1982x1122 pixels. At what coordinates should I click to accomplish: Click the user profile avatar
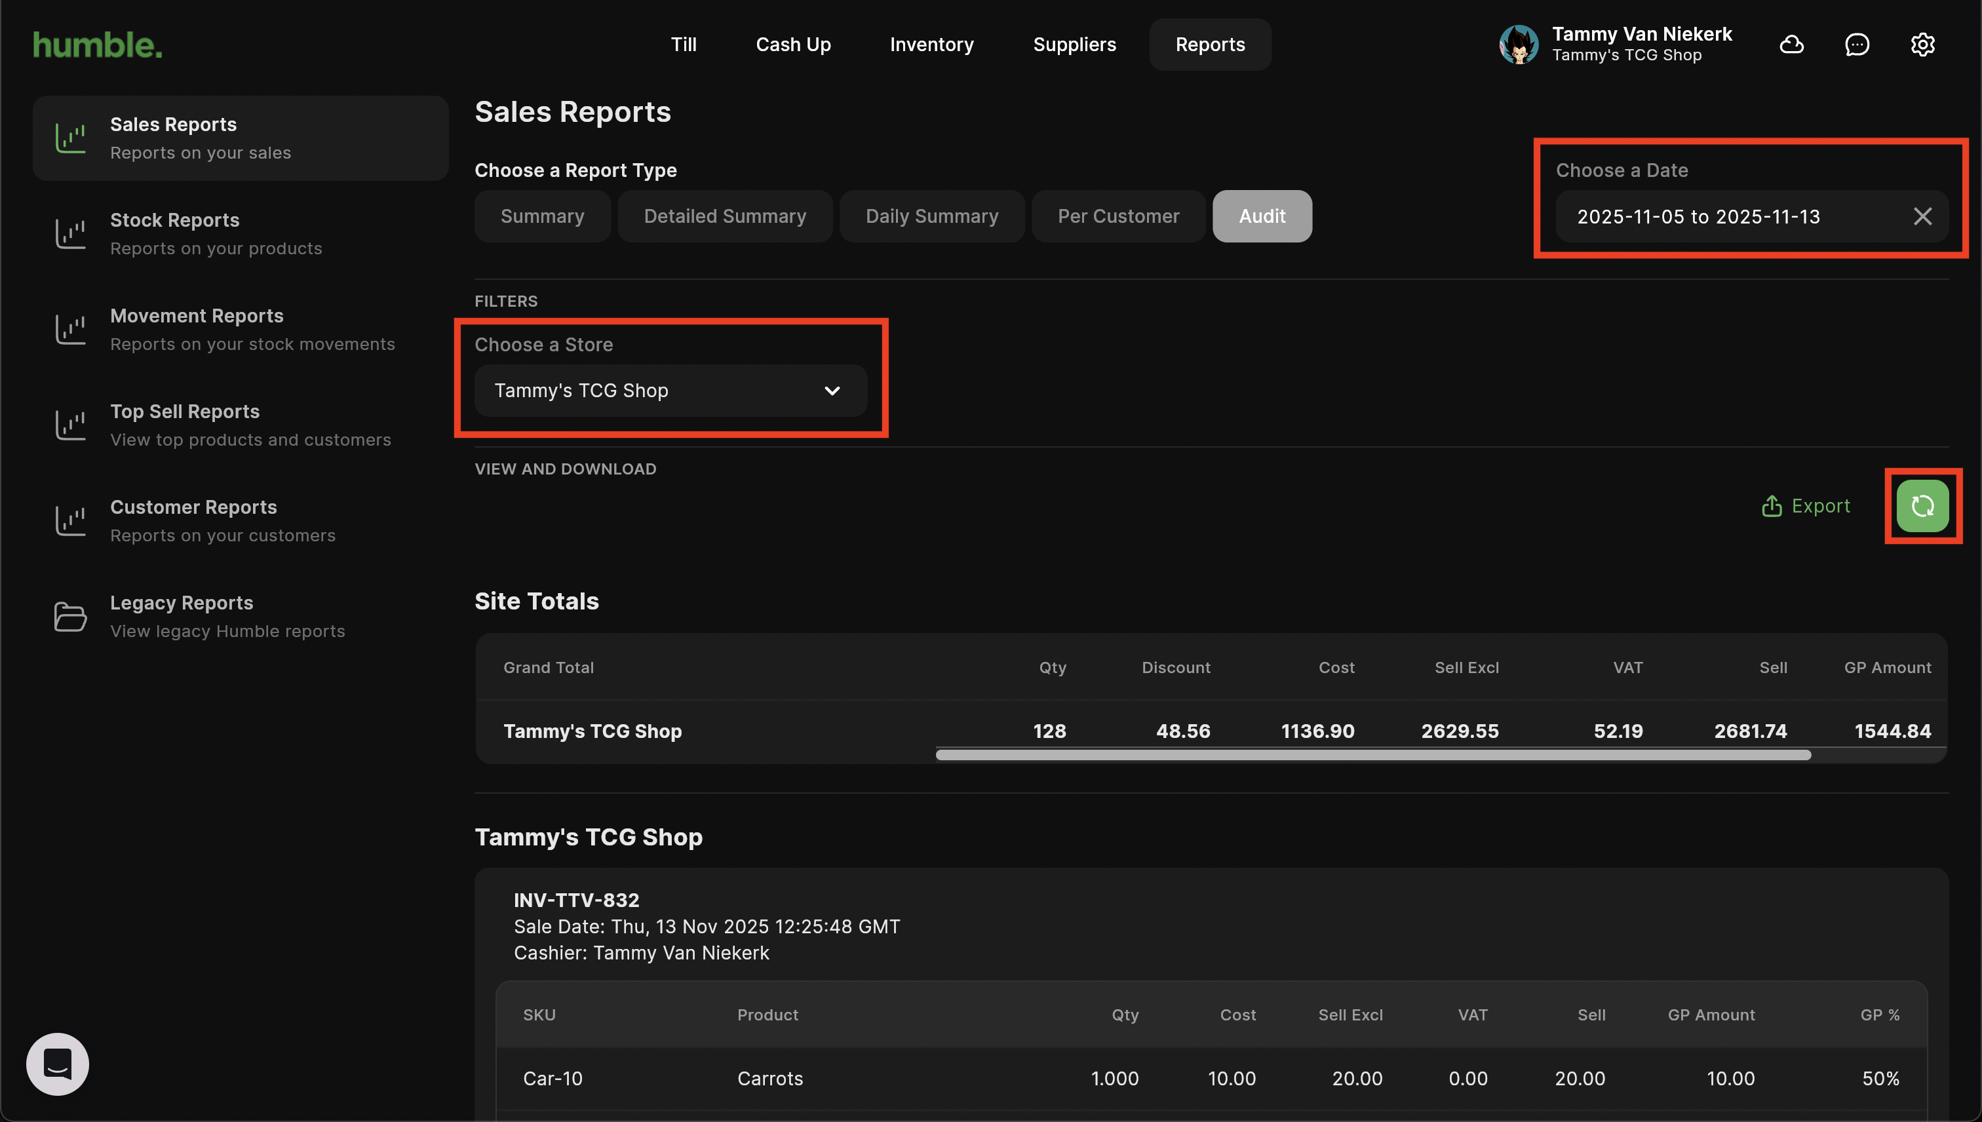1518,45
